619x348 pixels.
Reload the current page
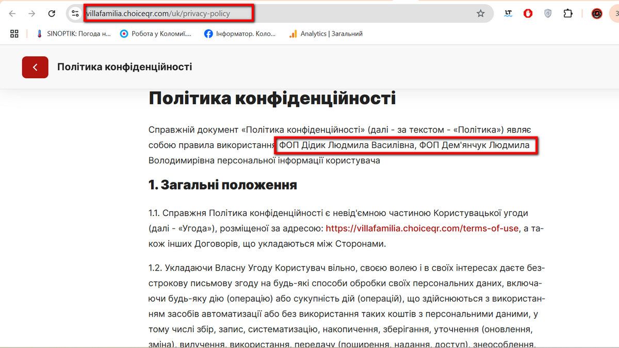(x=52, y=13)
